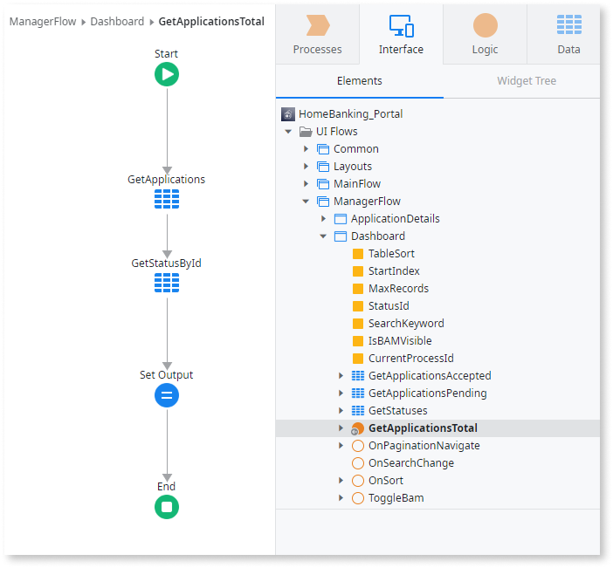
Task: Click ManagerFlow in the breadcrumb
Action: point(43,22)
